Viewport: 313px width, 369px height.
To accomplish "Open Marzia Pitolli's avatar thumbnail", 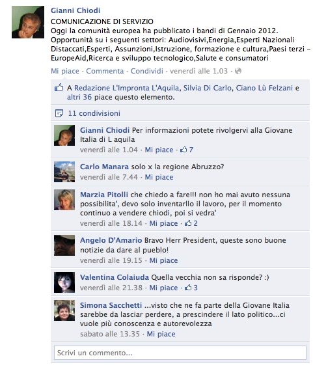I will [64, 200].
